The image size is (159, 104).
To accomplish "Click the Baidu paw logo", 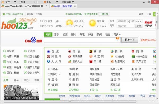I will coord(33,40).
